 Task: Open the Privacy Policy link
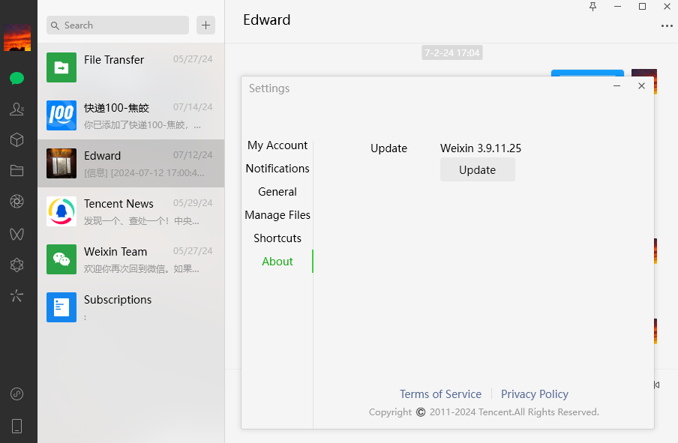click(534, 394)
